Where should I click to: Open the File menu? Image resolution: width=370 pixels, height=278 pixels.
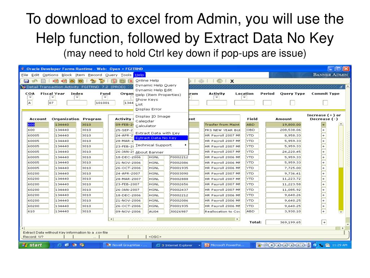point(25,75)
